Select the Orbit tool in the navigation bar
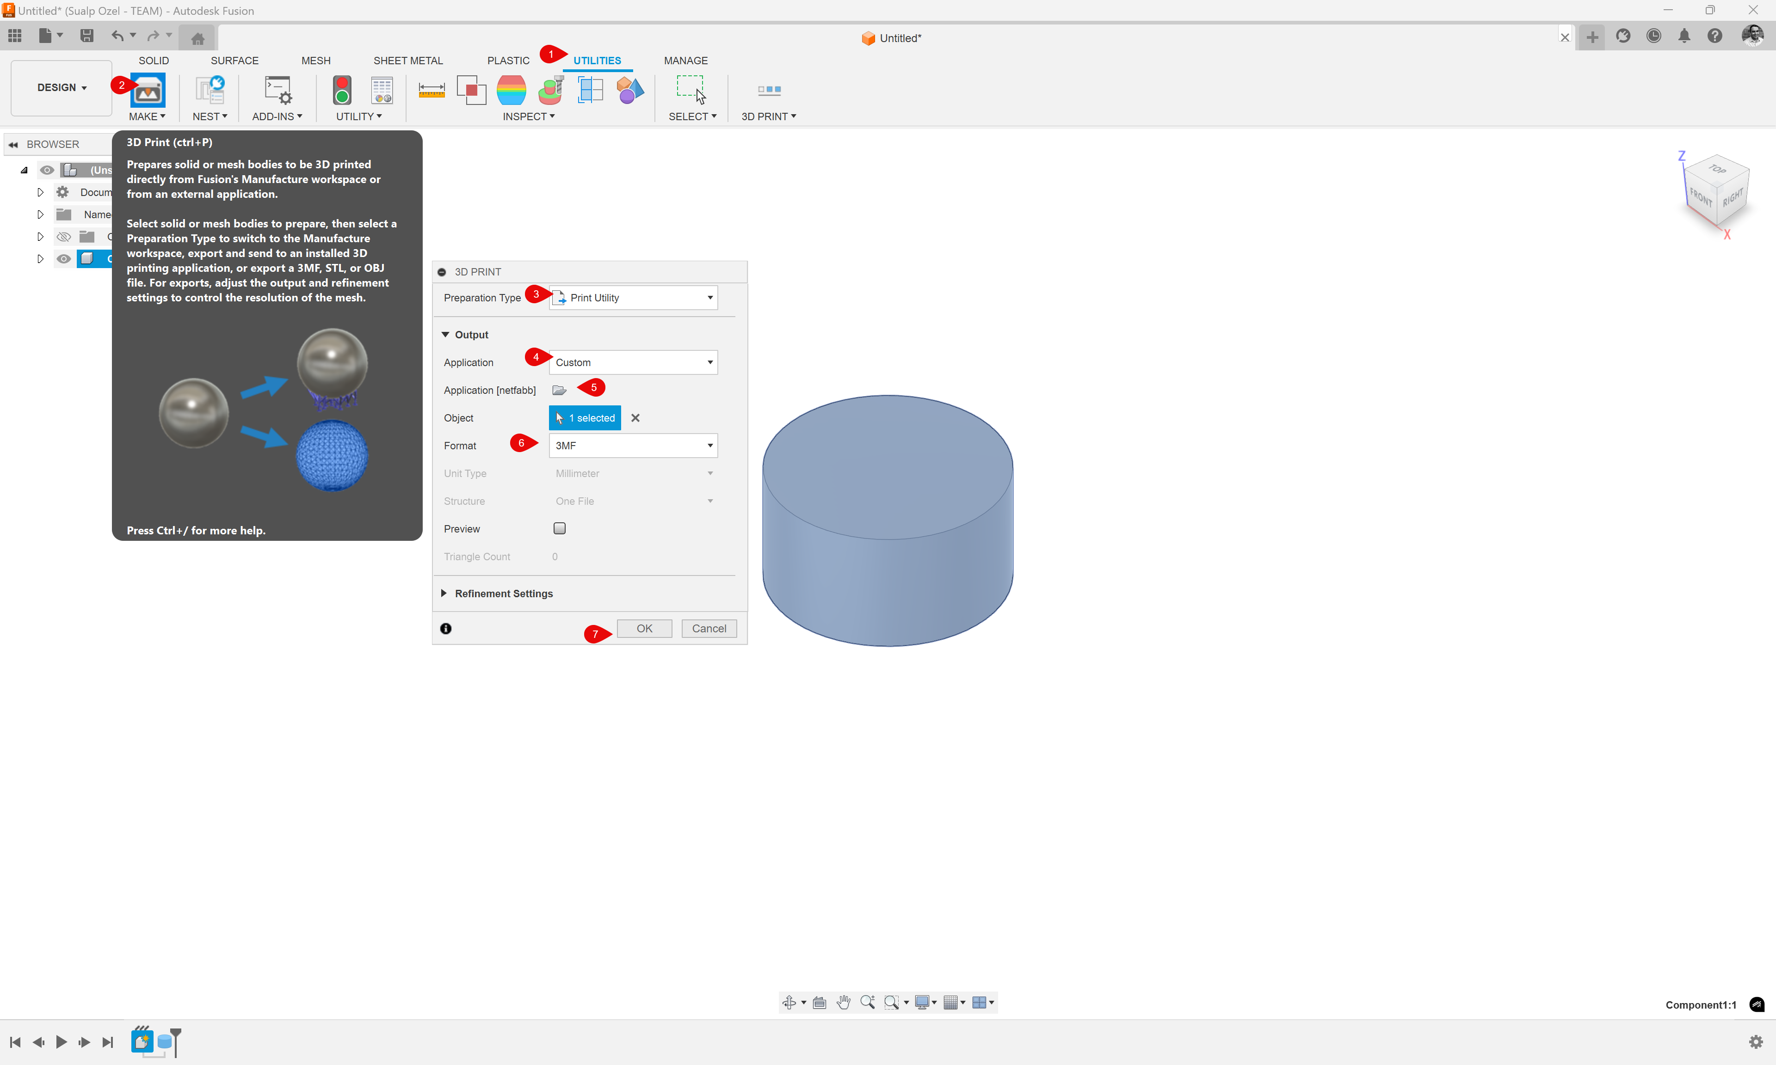 pyautogui.click(x=789, y=1003)
